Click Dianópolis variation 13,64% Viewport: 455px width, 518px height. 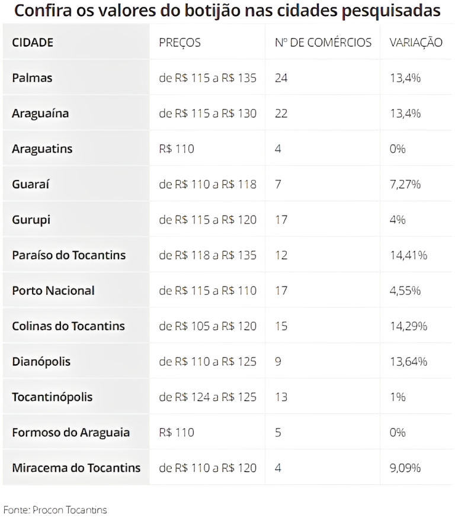(x=408, y=361)
